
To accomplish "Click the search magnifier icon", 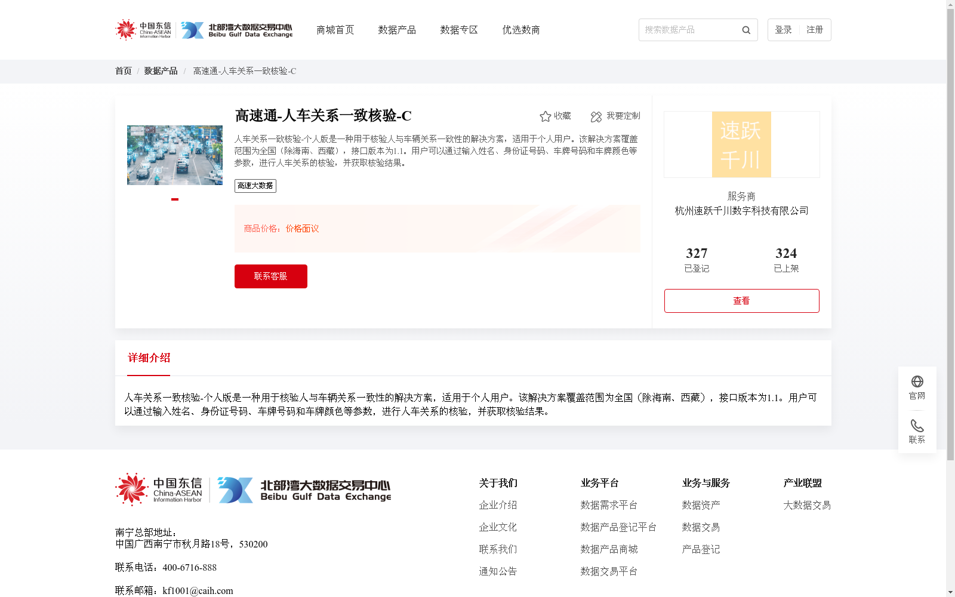I will point(746,30).
